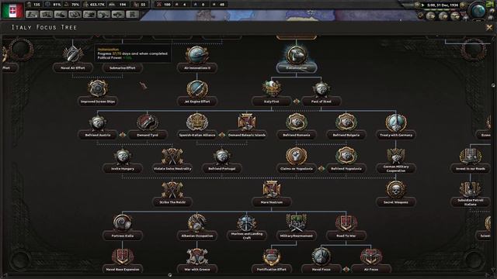Open the fifth top-bar menu button
This screenshot has height=279, width=497.
point(89,14)
